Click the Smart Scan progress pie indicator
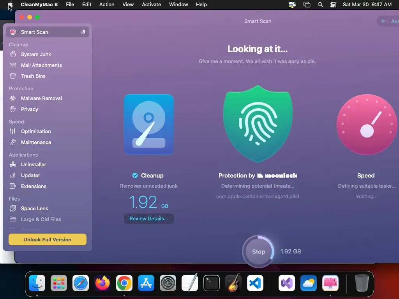The width and height of the screenshot is (399, 299). click(83, 32)
